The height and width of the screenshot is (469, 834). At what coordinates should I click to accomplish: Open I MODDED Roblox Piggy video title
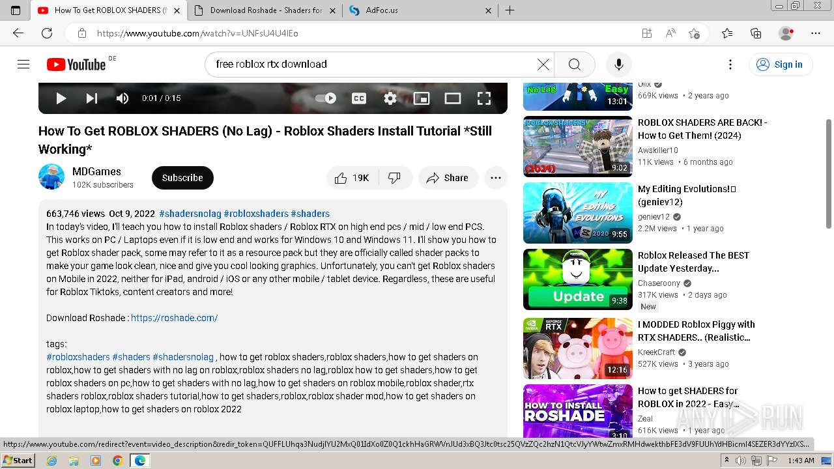(697, 331)
